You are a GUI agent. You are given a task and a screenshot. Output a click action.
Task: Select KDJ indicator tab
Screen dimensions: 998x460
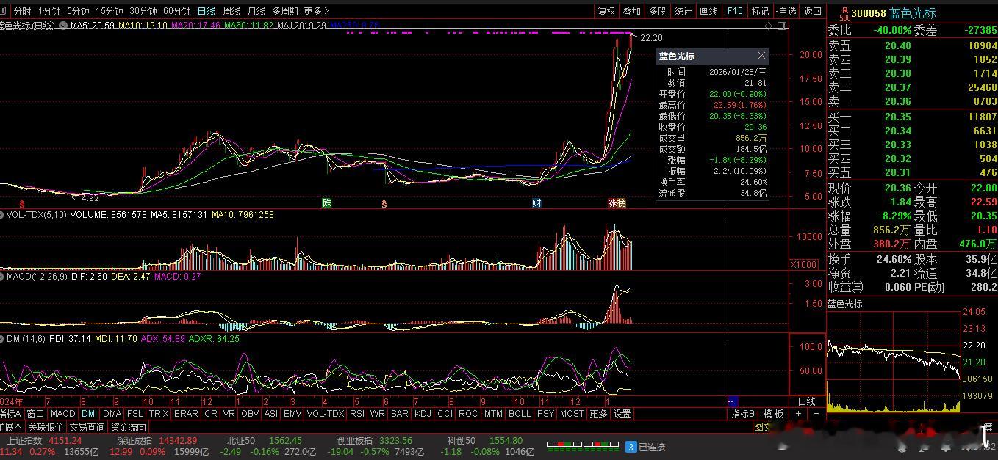point(423,414)
